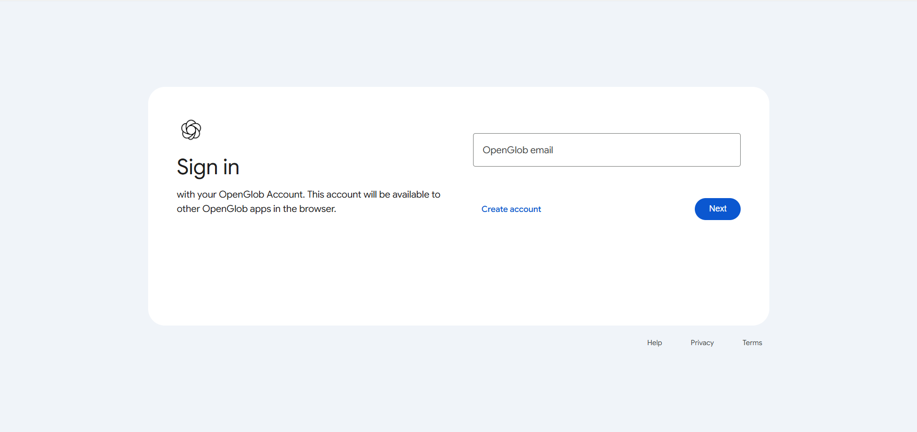Open the Help footer link
The width and height of the screenshot is (917, 432).
(654, 343)
